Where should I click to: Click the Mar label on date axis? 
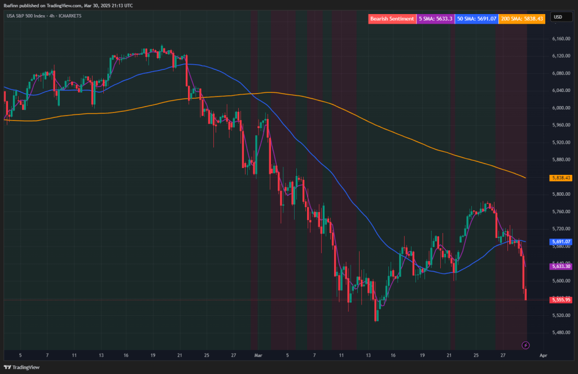click(x=259, y=356)
